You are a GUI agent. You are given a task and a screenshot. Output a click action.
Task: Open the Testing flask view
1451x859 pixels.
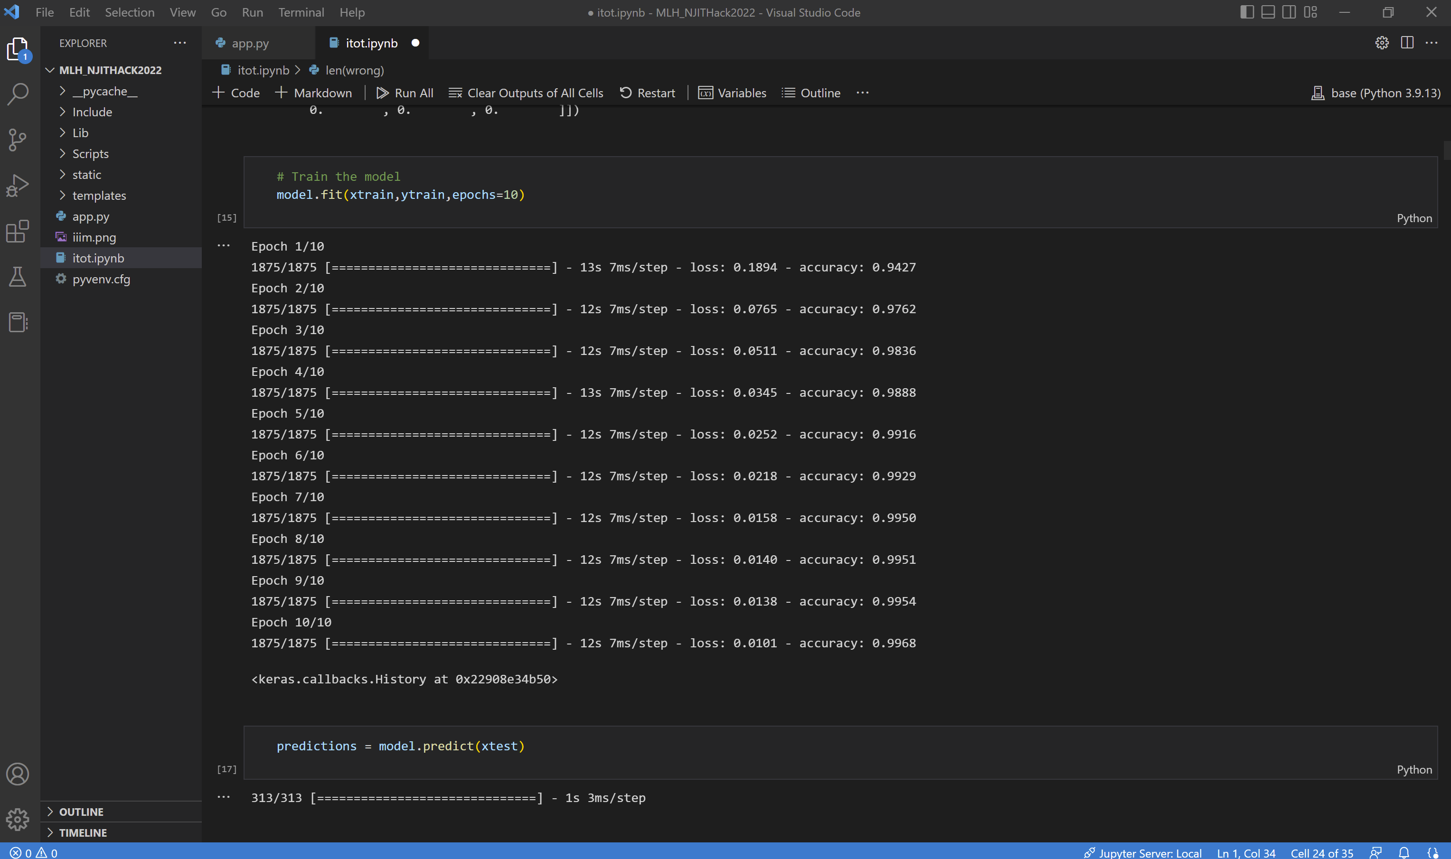tap(18, 277)
